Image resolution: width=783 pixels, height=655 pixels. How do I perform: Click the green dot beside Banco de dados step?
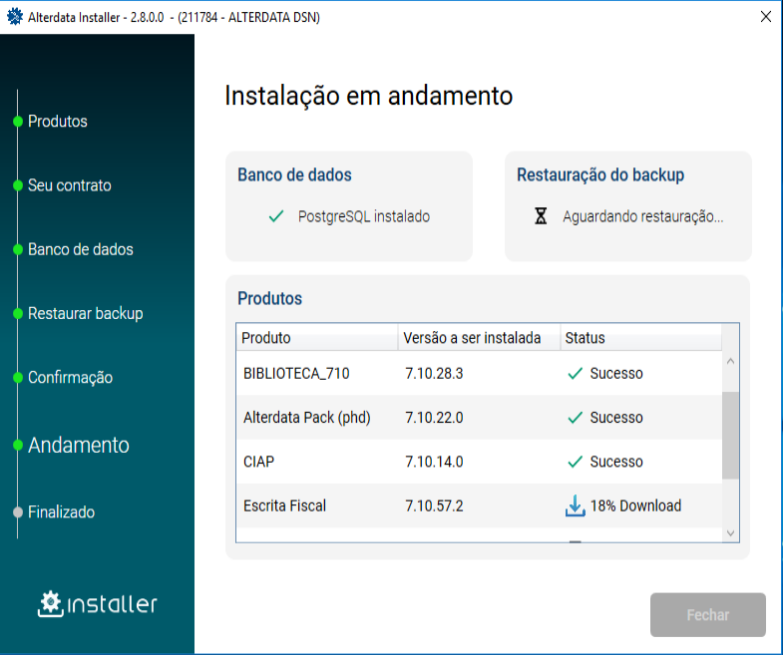tap(18, 249)
